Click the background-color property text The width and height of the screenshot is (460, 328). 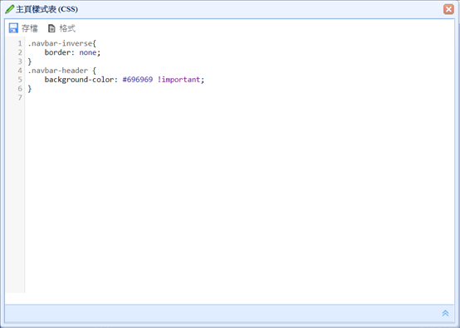(x=79, y=80)
